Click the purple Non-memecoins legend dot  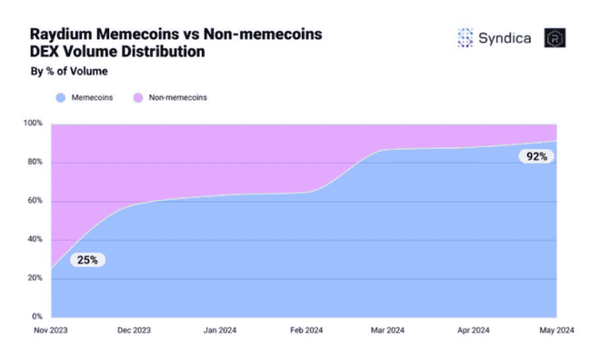point(138,98)
